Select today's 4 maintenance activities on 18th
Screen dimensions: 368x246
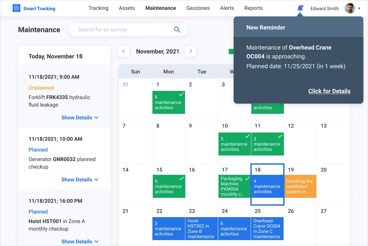pos(267,186)
